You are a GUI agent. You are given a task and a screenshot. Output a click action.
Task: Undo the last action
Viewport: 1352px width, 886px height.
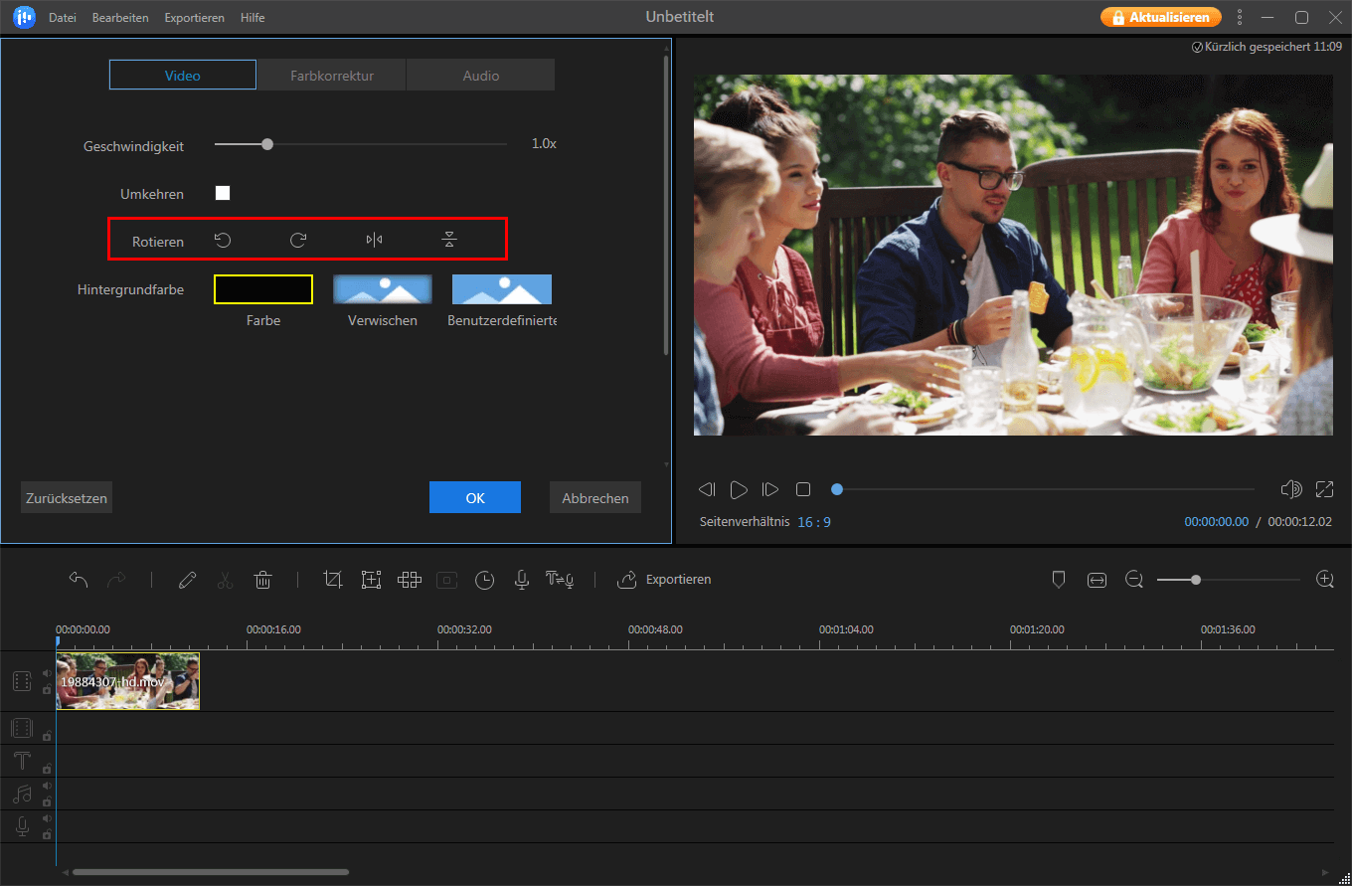[79, 579]
